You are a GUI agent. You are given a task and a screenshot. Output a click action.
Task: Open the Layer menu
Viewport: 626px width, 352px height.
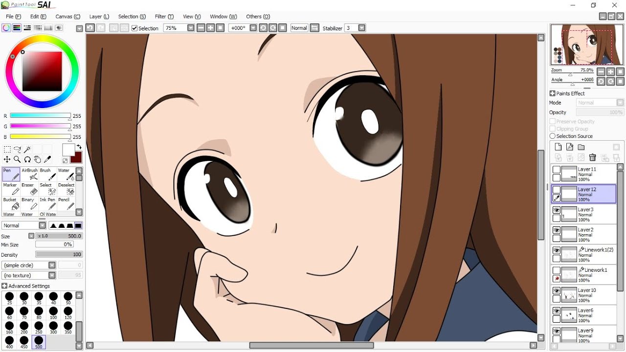pyautogui.click(x=99, y=17)
